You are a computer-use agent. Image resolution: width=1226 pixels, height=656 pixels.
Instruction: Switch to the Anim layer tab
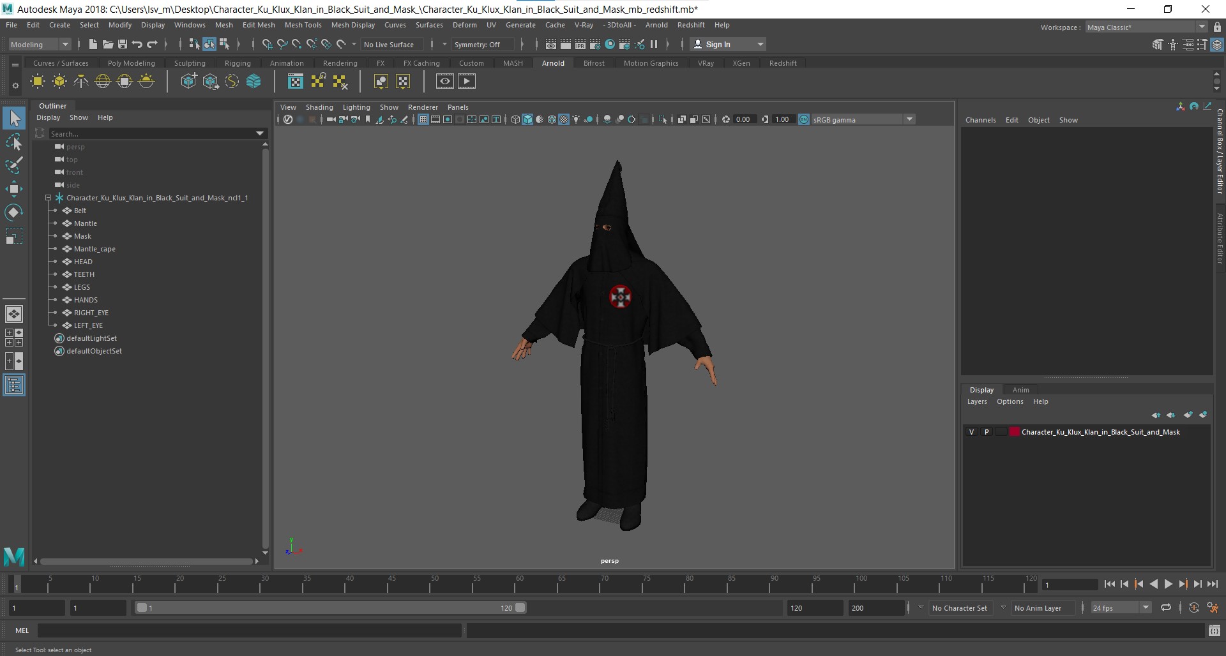coord(1020,390)
